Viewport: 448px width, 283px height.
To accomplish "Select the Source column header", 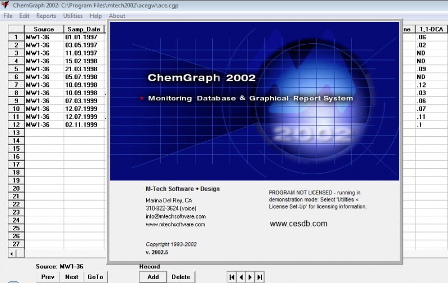I will click(44, 29).
